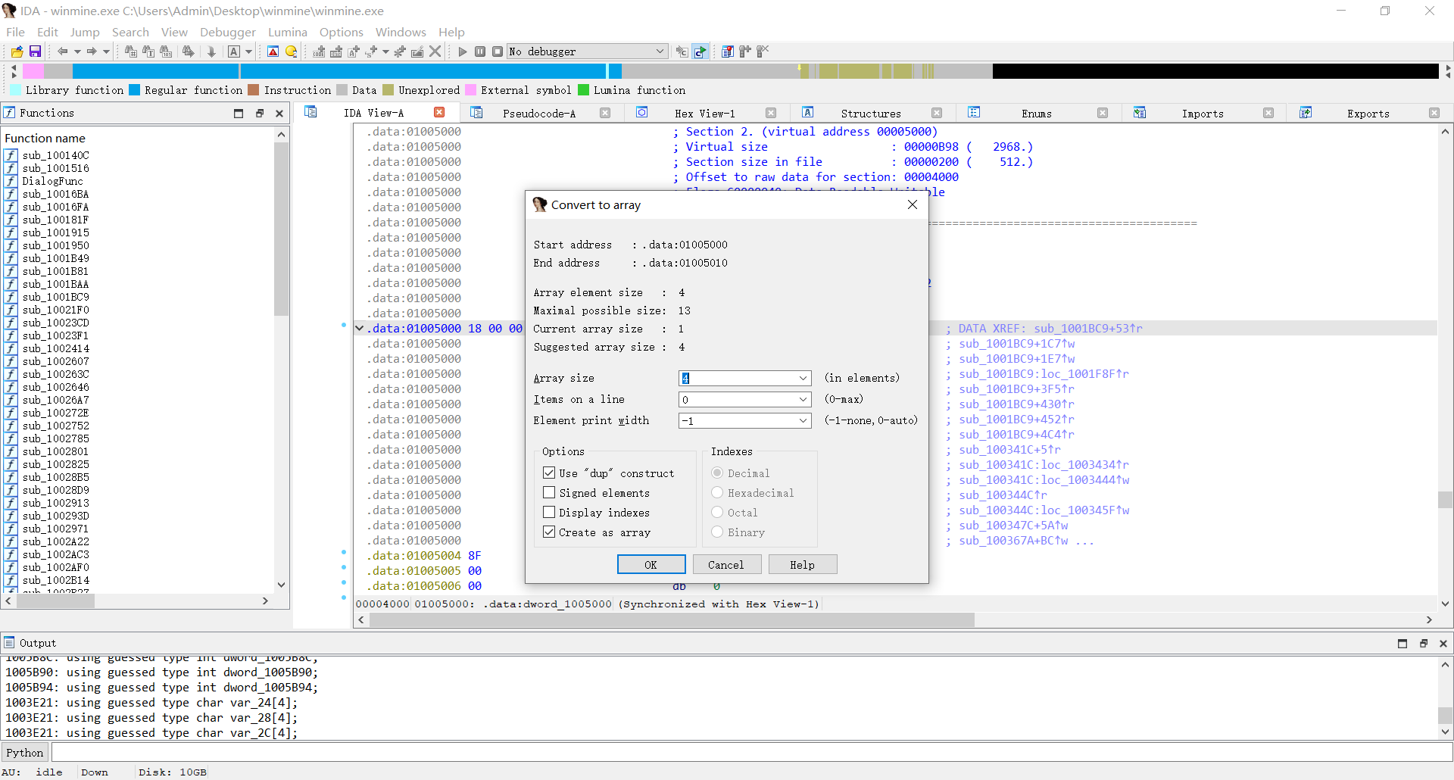
Task: Click the sub_1001BC9+53 data xref link
Action: (x=1088, y=329)
